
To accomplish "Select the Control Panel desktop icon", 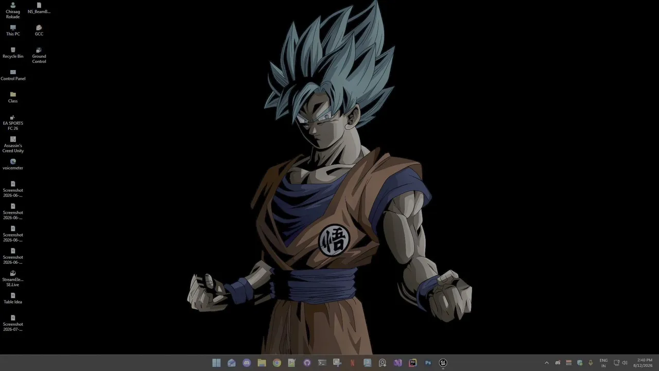I will tap(13, 75).
